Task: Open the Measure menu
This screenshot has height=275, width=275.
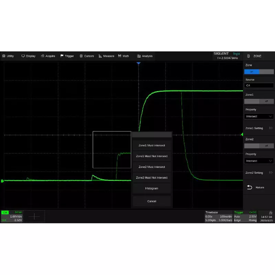Action: 107,56
